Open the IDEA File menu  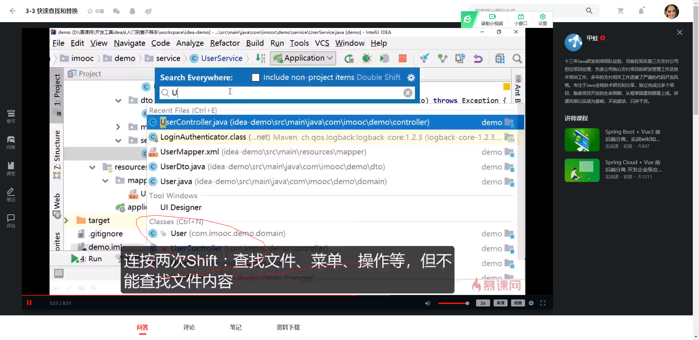click(58, 43)
